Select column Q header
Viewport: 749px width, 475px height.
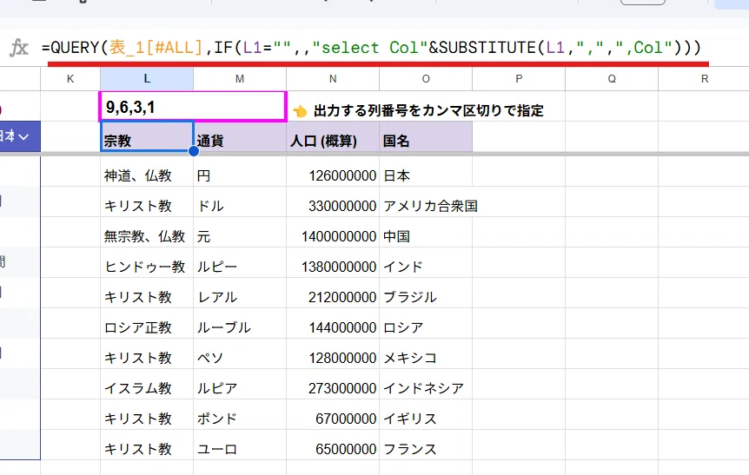click(612, 79)
